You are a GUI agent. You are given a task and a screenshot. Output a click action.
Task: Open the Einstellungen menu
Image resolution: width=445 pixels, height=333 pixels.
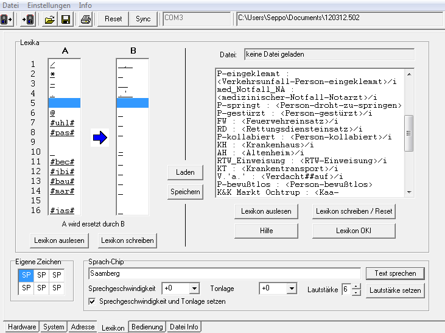coord(49,5)
